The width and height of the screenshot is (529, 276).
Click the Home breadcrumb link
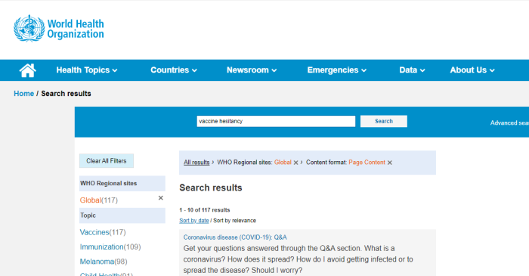pos(23,94)
